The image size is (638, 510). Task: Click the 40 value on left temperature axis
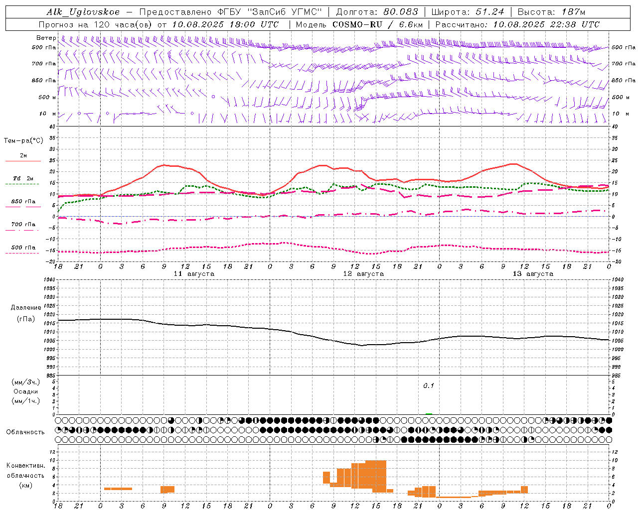pos(52,127)
